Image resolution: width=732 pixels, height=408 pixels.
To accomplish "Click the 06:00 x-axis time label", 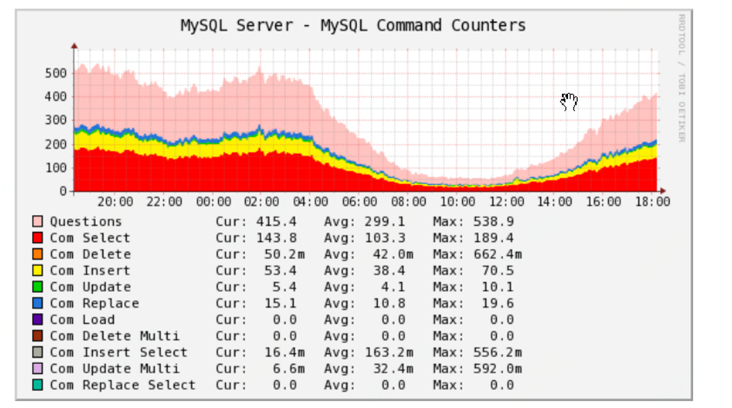I will pyautogui.click(x=360, y=201).
